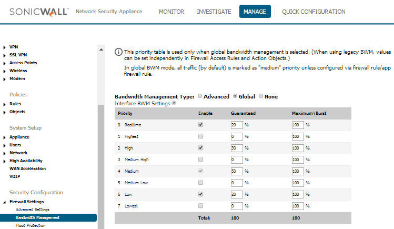Image resolution: width=394 pixels, height=229 pixels.
Task: Open Advanced Settings under Firewall Settings
Action: (32, 210)
